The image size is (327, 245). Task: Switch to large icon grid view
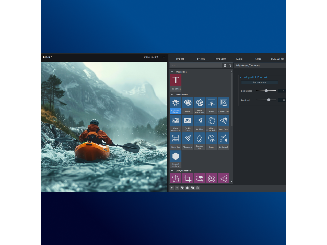[225, 65]
